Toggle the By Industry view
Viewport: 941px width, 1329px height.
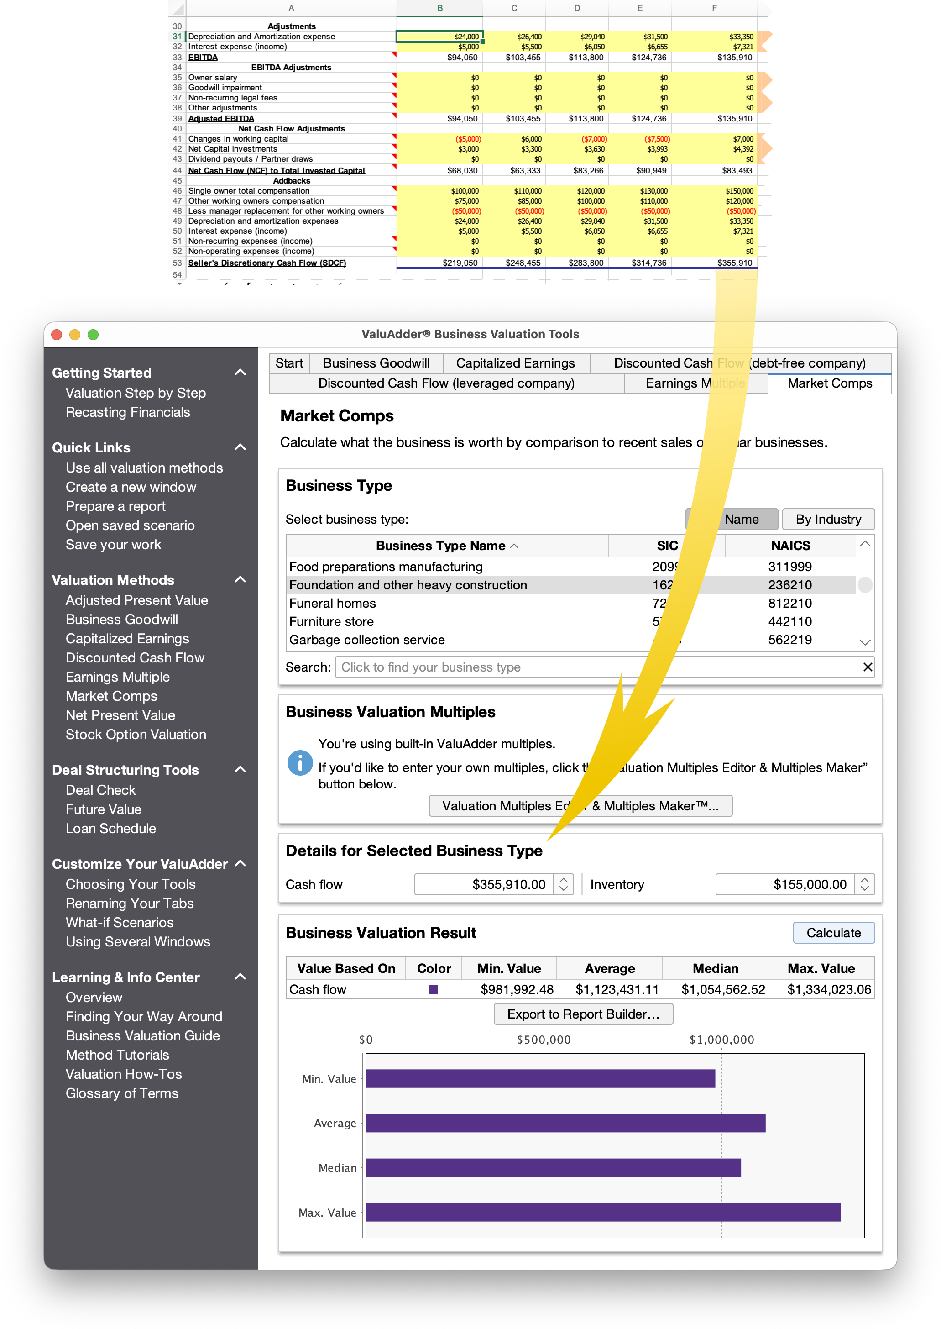pos(829,519)
